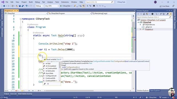
Task: Open the Any CPU platform dropdown
Action: point(52,6)
